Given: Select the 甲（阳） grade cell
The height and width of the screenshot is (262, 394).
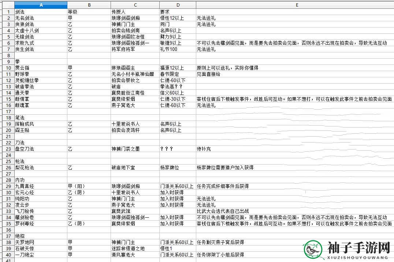Looking at the screenshot, I should (89, 186).
